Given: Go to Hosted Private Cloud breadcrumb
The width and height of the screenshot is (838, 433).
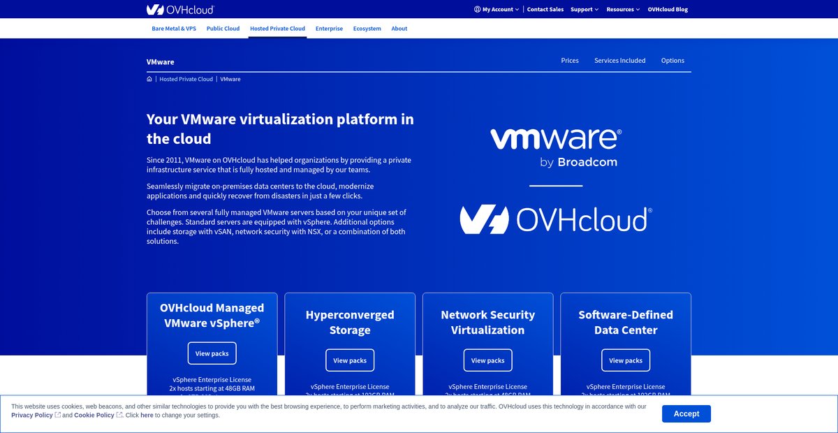Looking at the screenshot, I should click(x=186, y=79).
